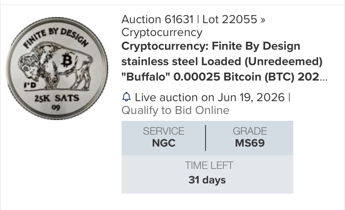Click the GRADE label
Image resolution: width=345 pixels, height=210 pixels.
pos(250,131)
